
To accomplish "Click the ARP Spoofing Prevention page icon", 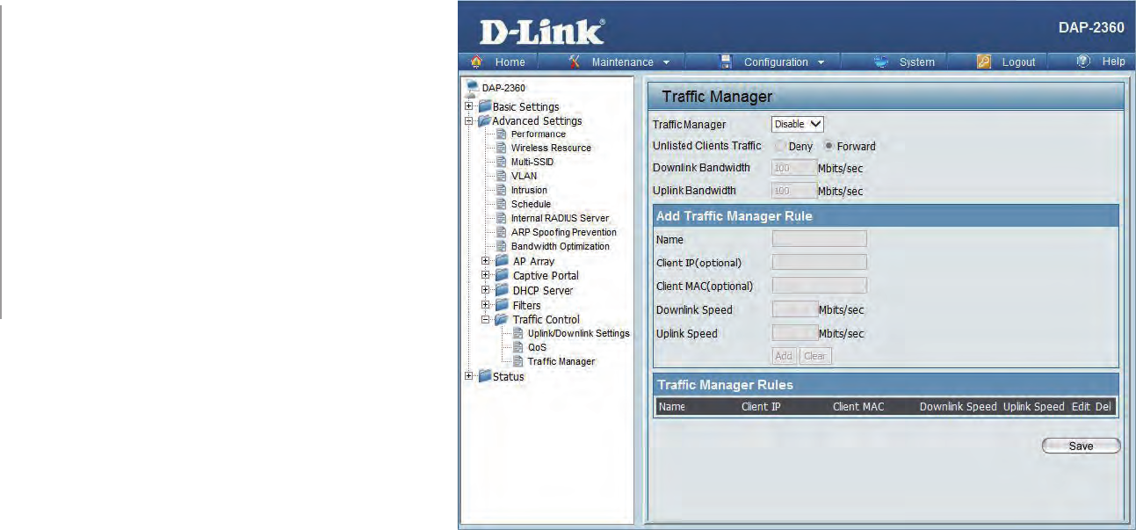I will (502, 233).
